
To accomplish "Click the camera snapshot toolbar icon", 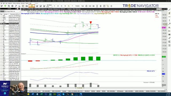I will pyautogui.click(x=26, y=6).
